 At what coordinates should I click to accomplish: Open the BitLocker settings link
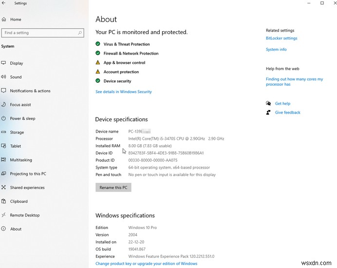[281, 38]
